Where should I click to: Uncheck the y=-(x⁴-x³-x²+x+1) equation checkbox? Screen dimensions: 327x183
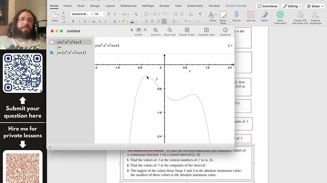pos(51,53)
